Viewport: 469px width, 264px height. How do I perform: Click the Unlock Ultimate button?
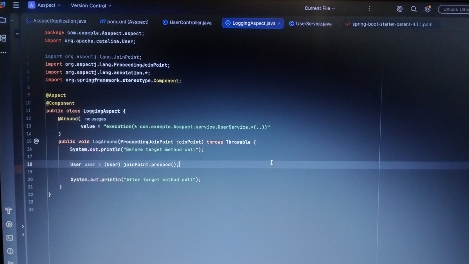click(454, 9)
